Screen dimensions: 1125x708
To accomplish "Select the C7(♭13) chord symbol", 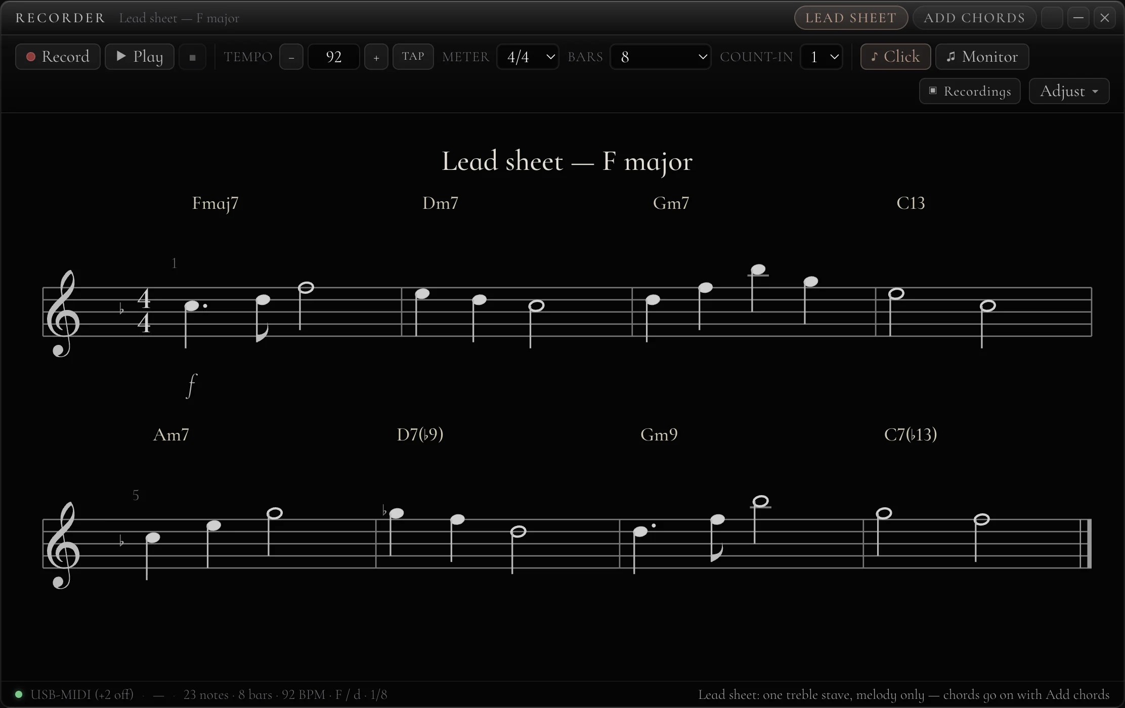I will [911, 435].
